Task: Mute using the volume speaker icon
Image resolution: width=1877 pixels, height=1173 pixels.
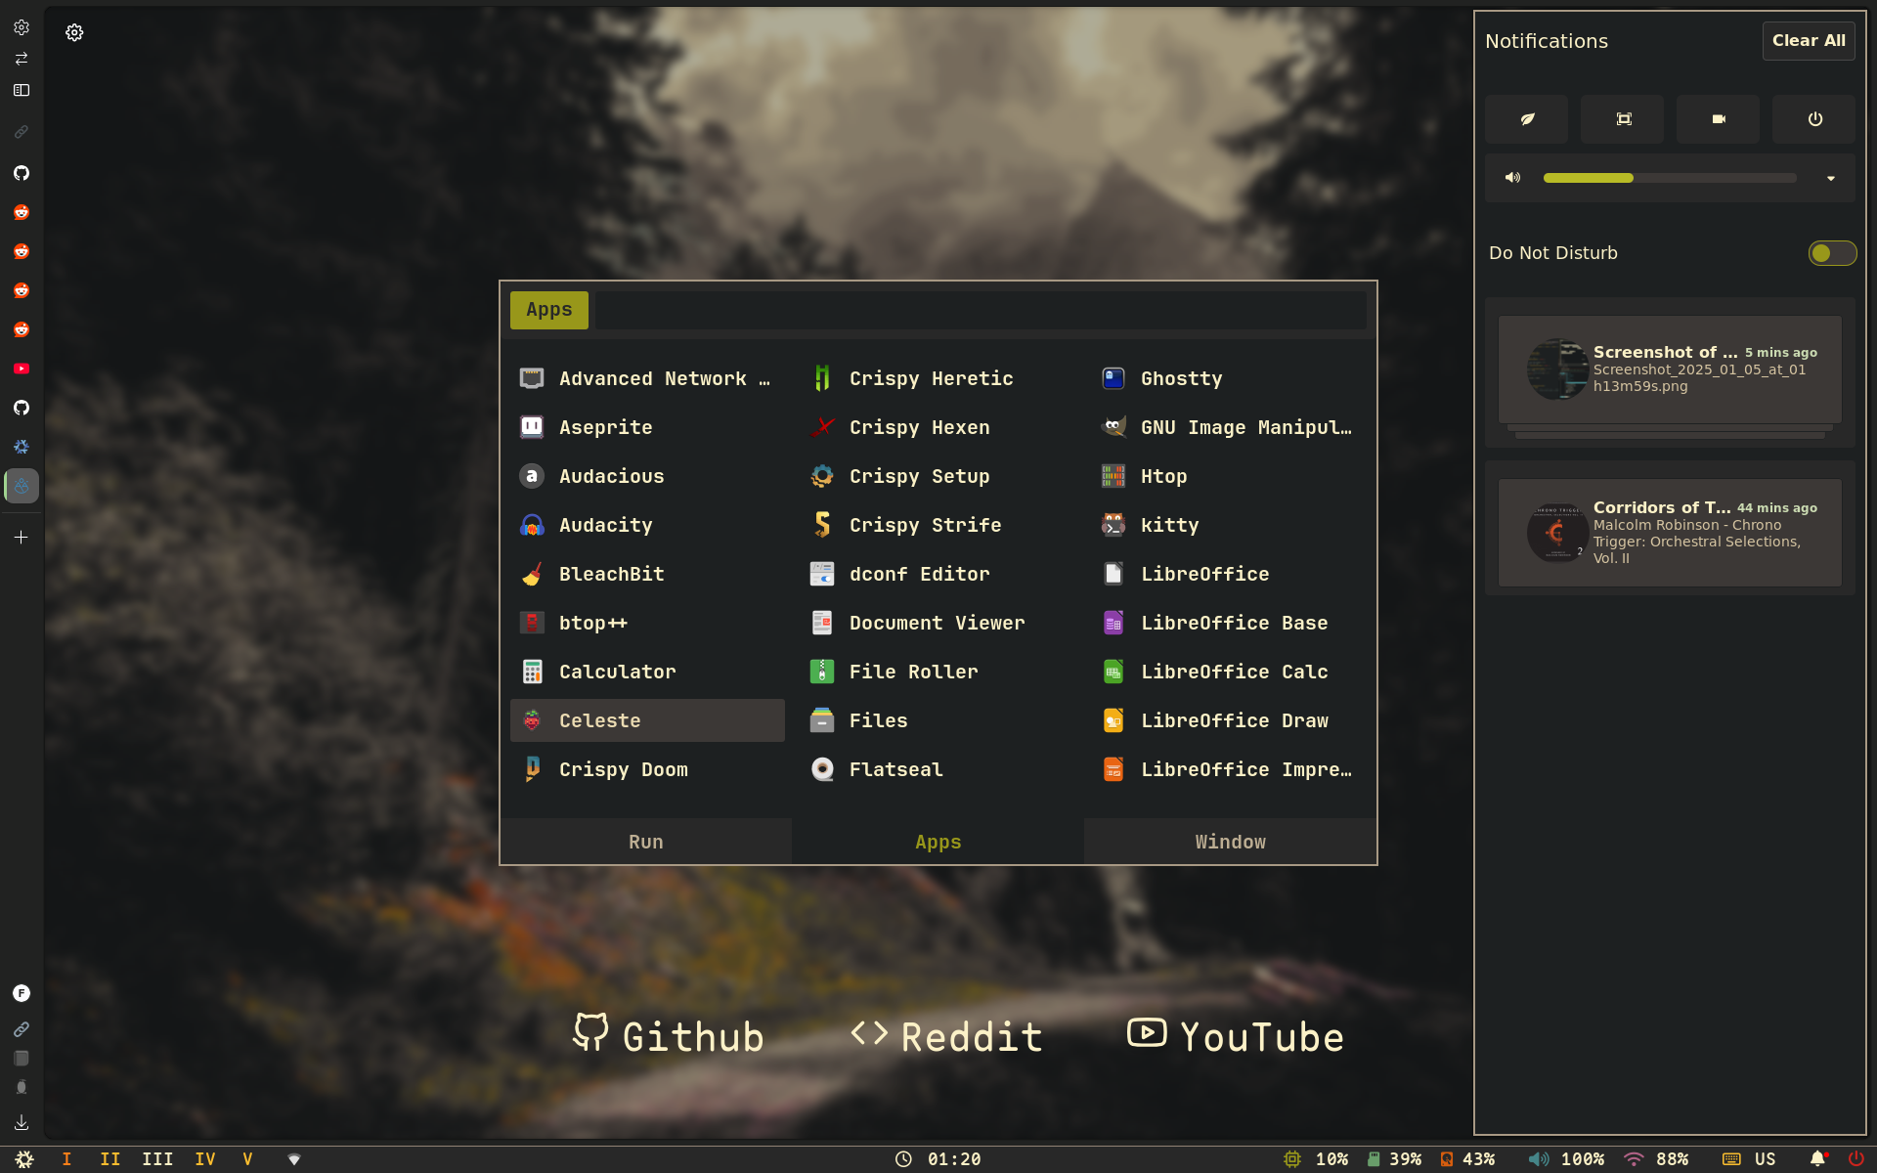Action: 1512,178
